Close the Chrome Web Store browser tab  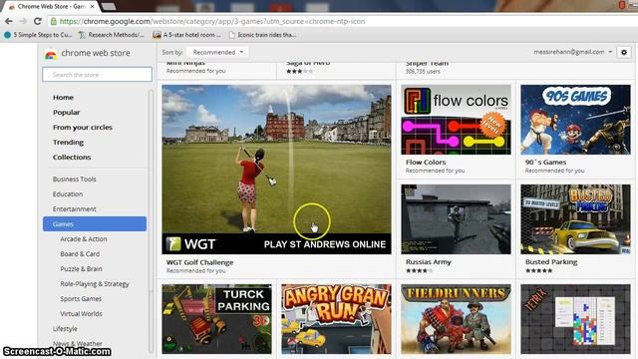click(93, 7)
